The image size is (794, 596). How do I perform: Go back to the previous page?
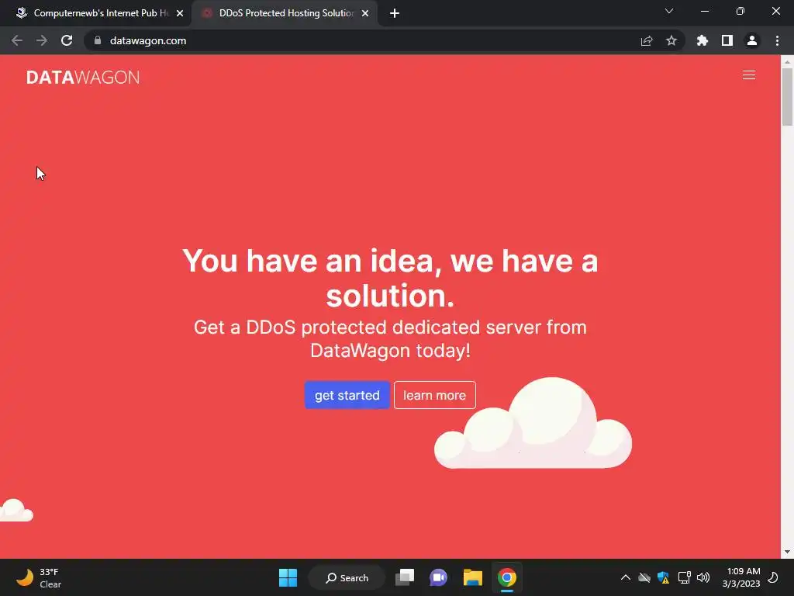pyautogui.click(x=17, y=40)
